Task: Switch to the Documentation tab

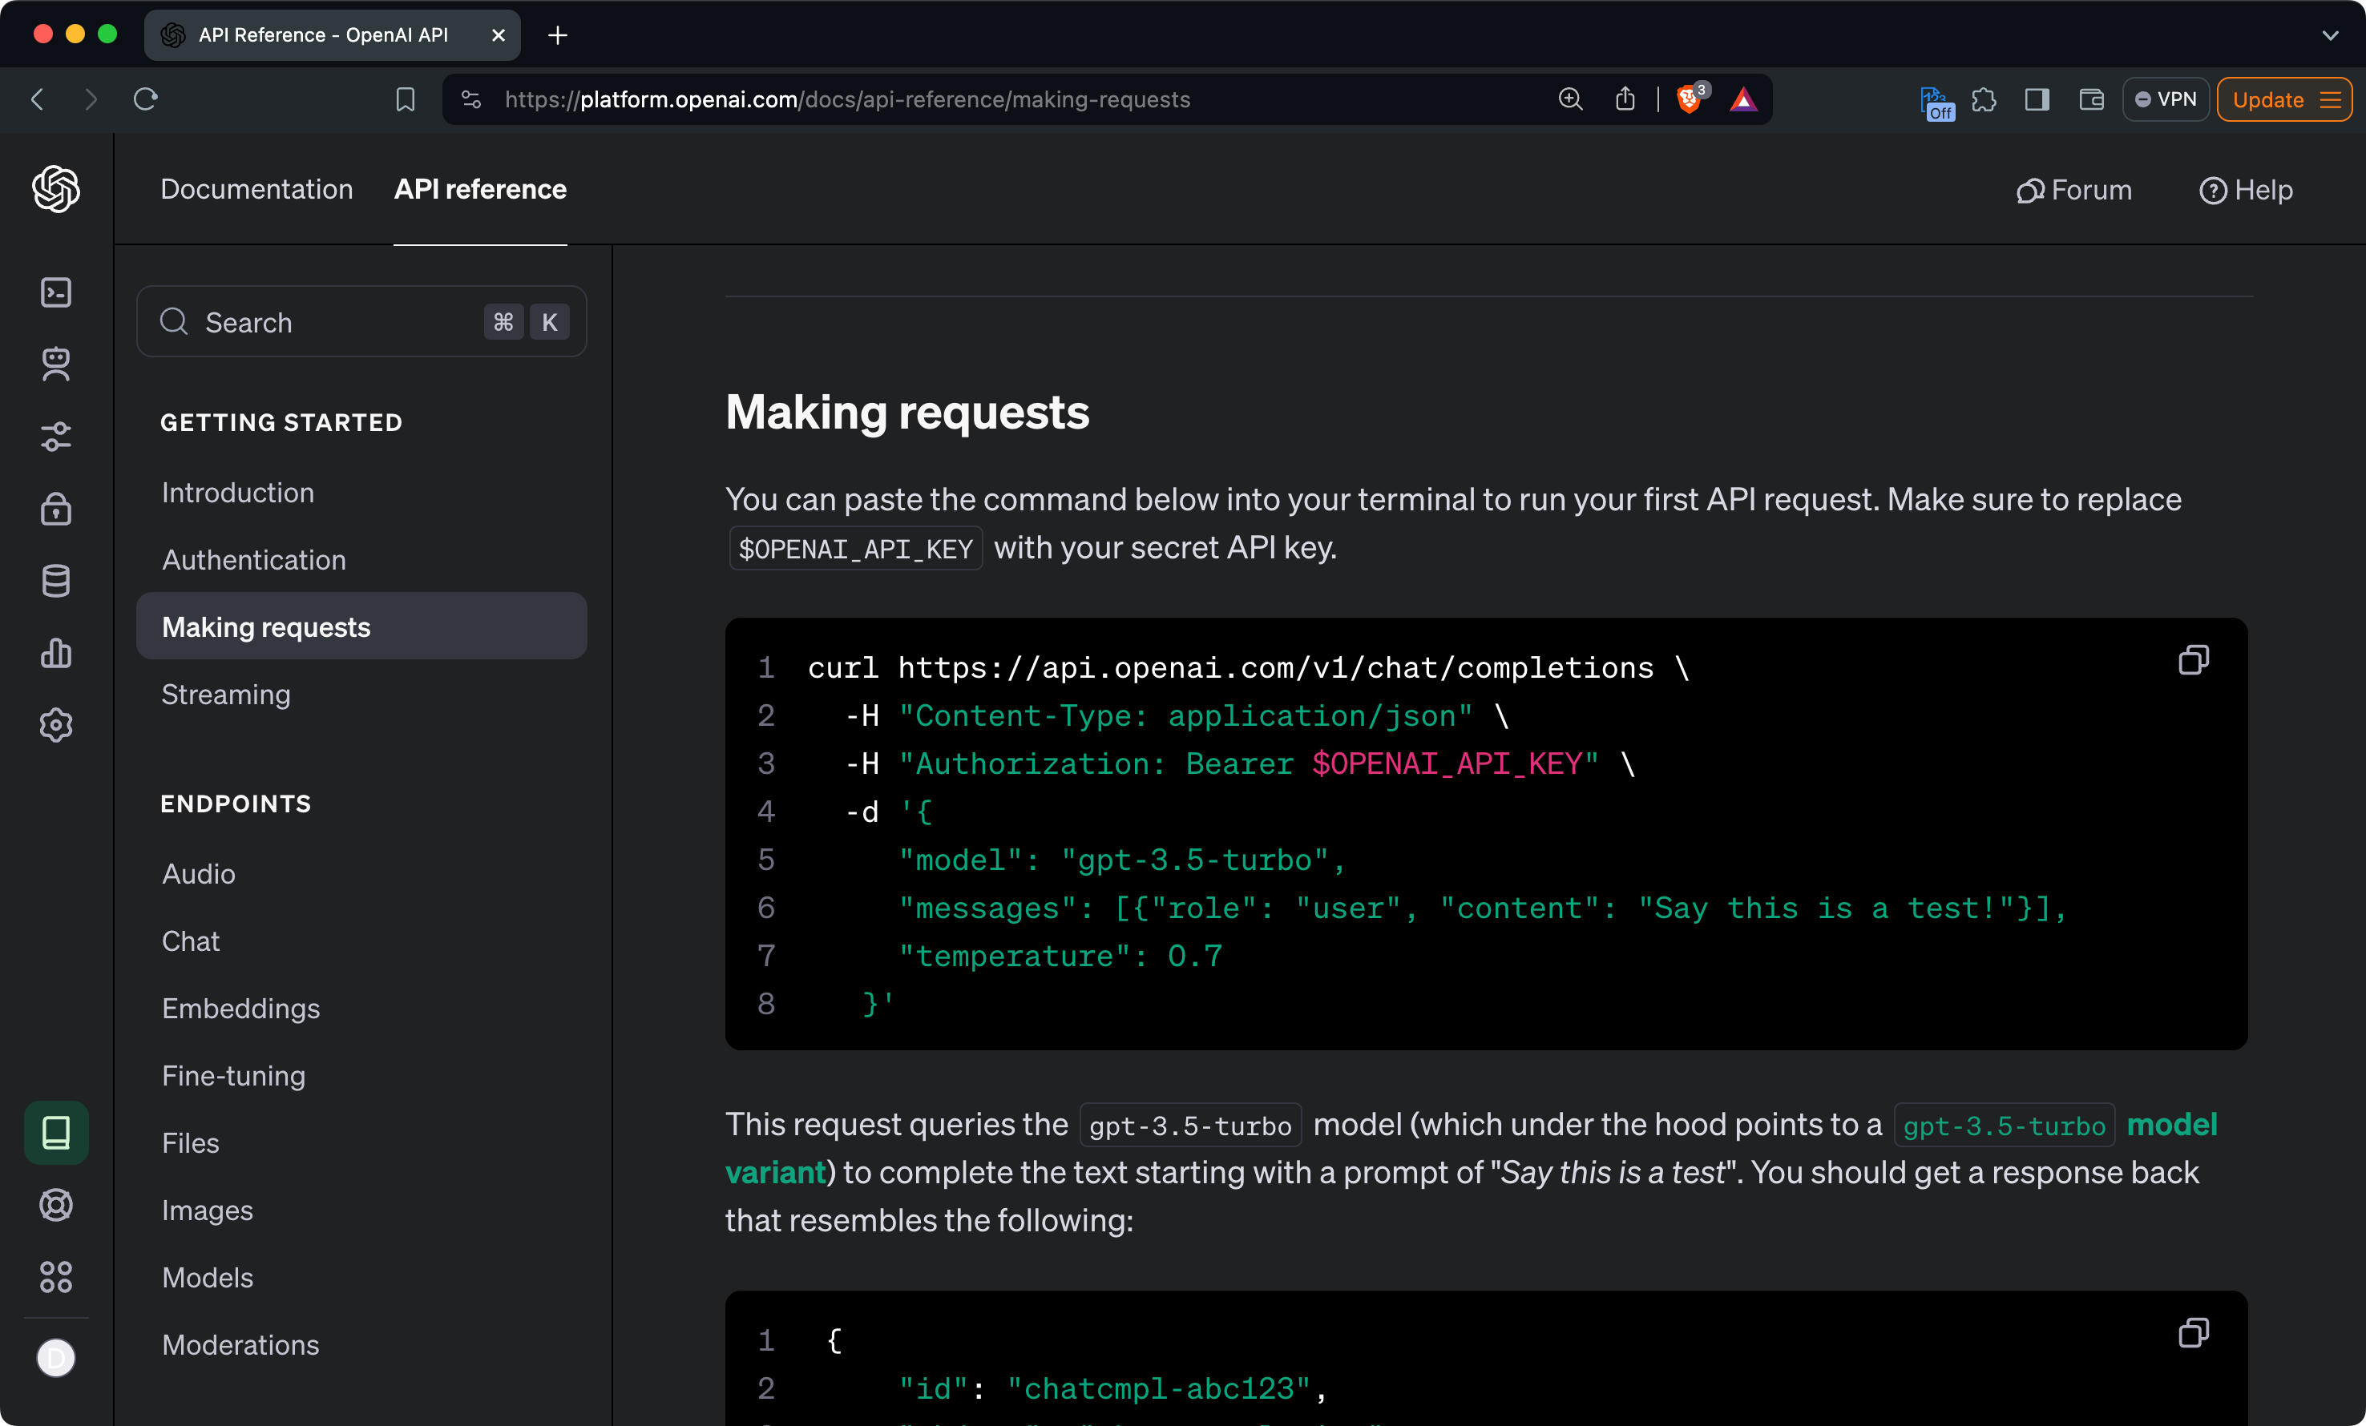Action: point(256,189)
